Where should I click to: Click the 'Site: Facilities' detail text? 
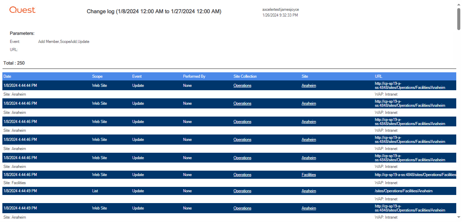click(15, 183)
